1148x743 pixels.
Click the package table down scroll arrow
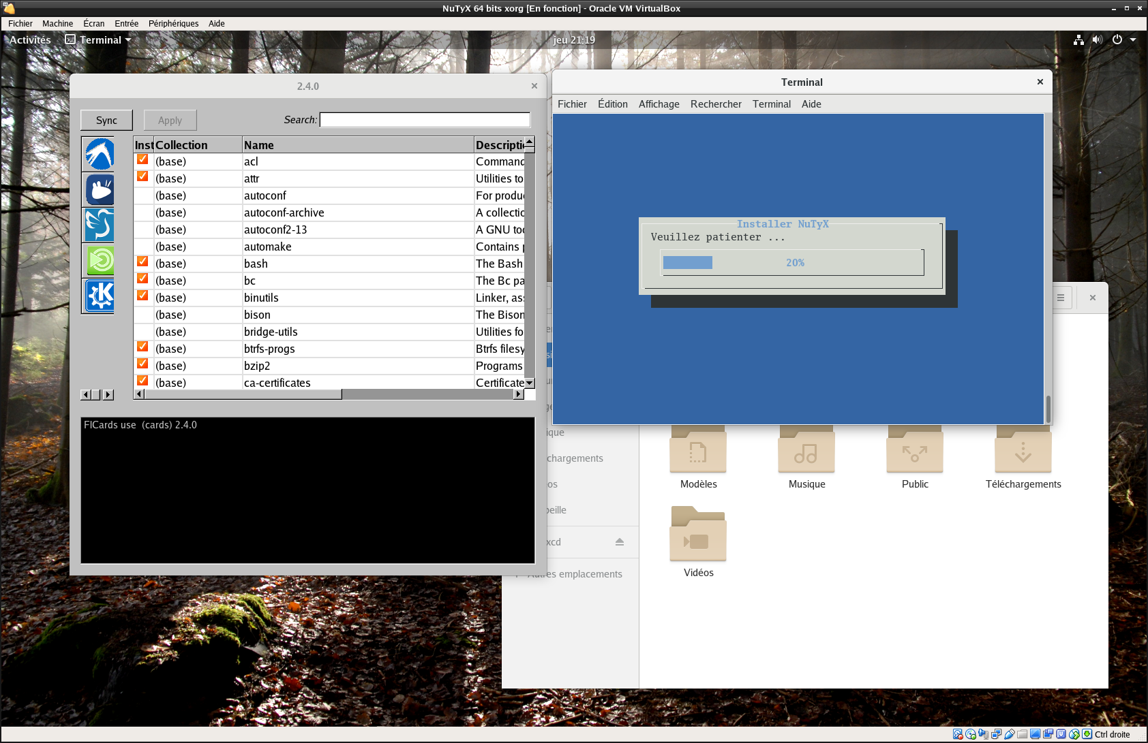click(x=530, y=383)
